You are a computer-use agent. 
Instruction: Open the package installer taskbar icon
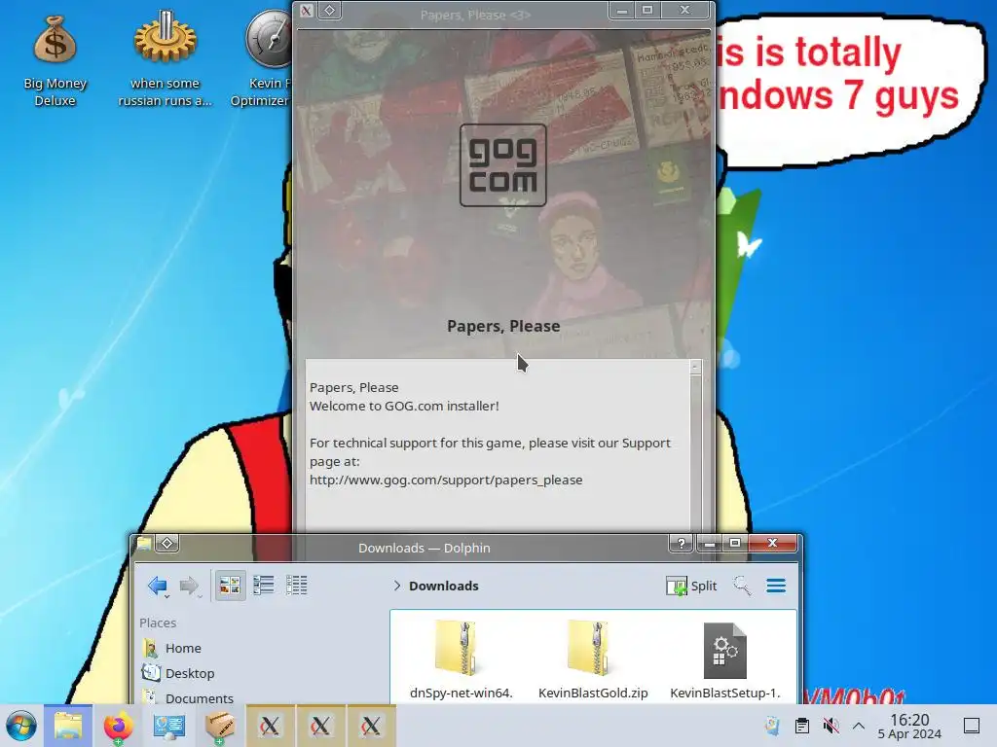220,726
